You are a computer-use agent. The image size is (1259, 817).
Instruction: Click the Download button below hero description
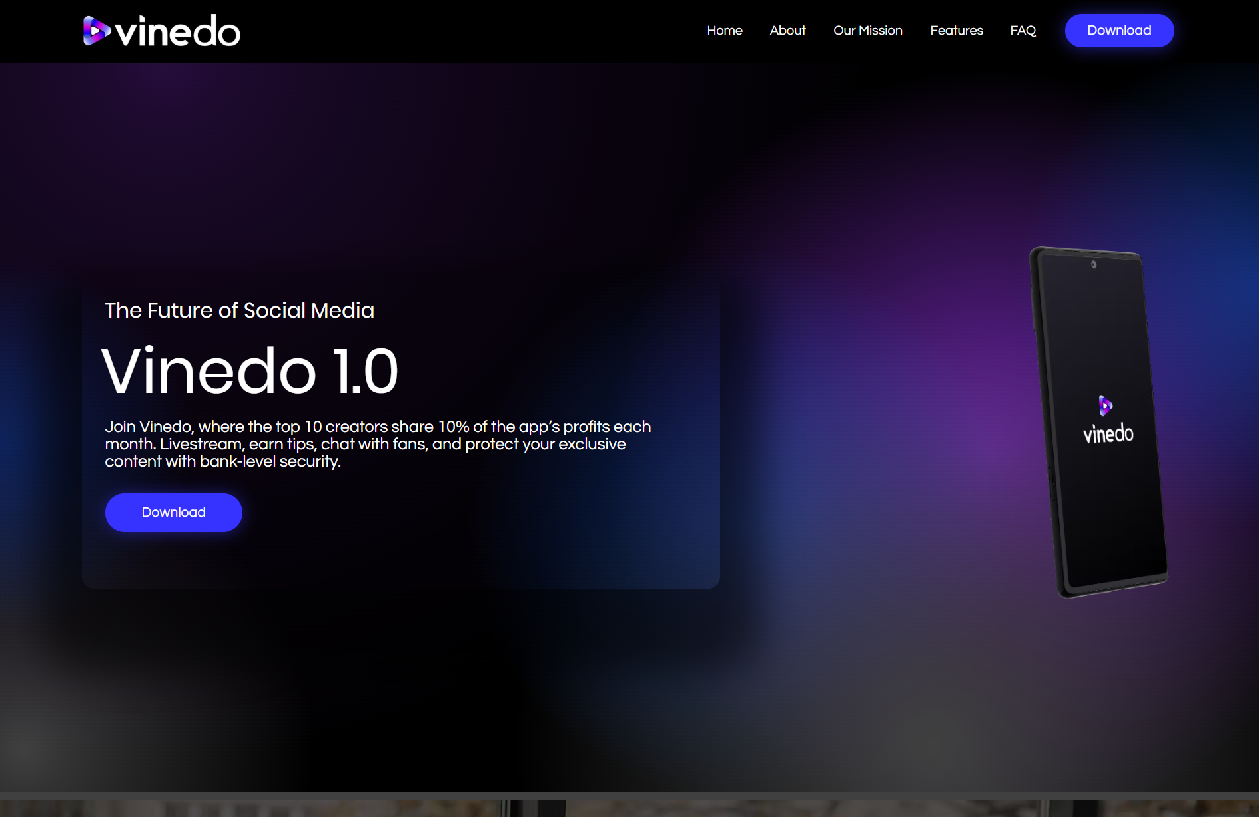point(173,512)
